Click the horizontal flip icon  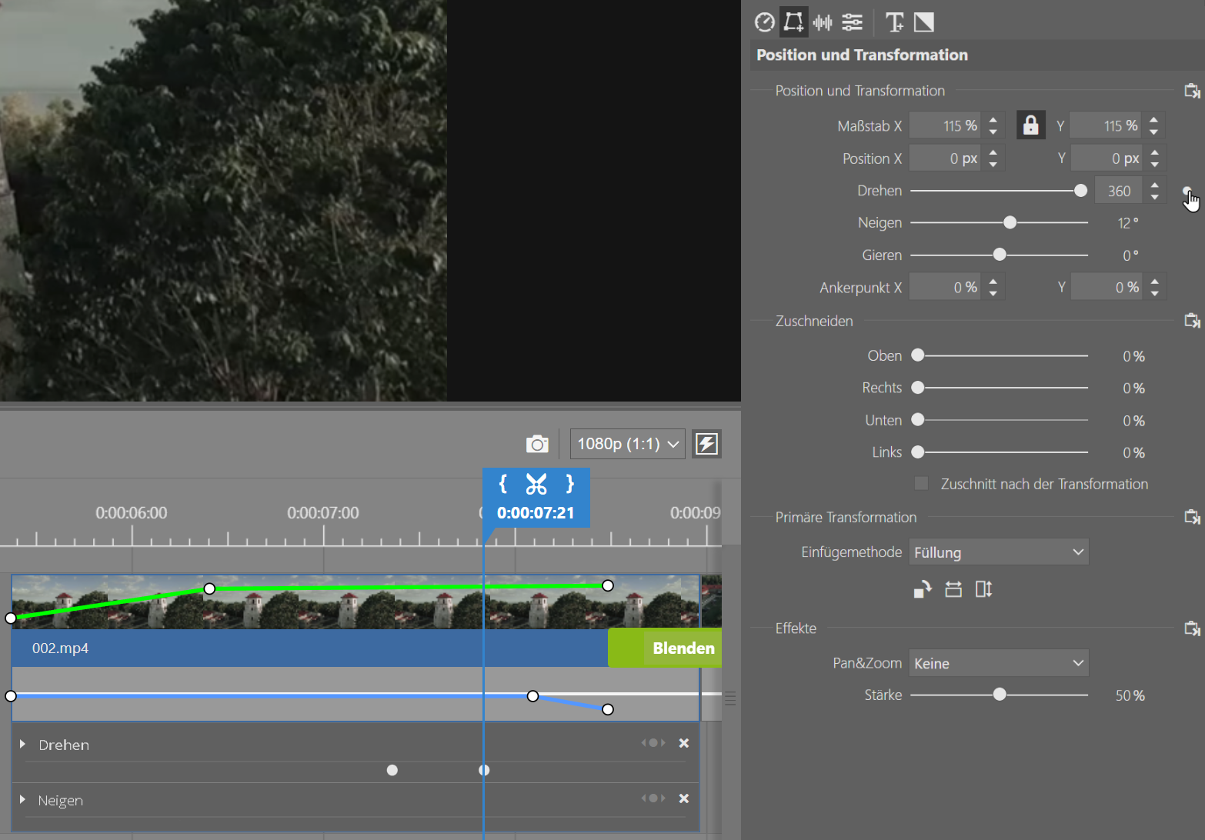click(x=953, y=589)
